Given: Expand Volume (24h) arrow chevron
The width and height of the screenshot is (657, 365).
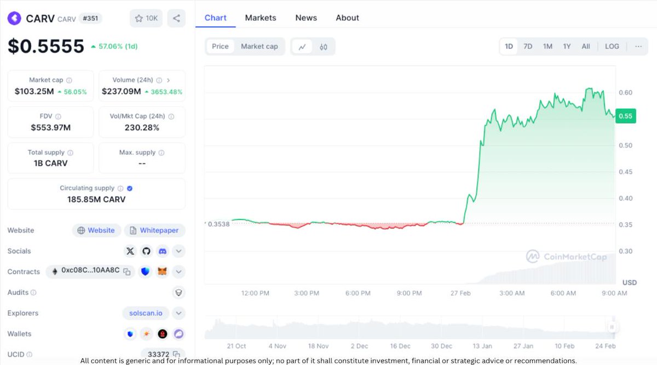Looking at the screenshot, I should pos(169,80).
